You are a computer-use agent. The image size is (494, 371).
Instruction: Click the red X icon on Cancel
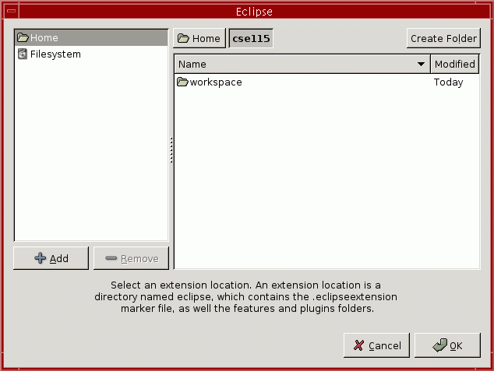click(358, 345)
